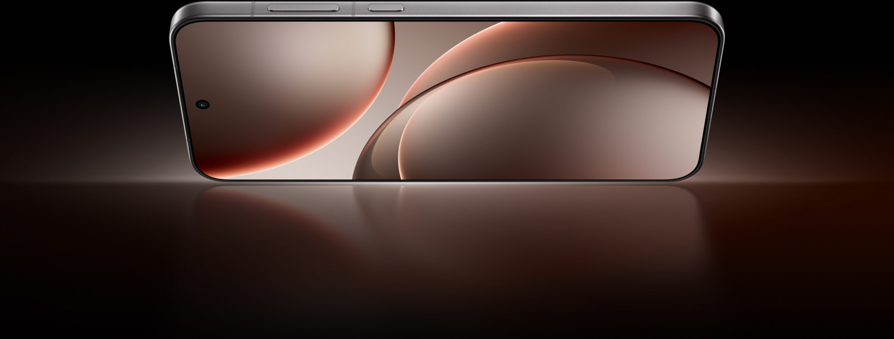
Task: Click the red glow at left sphere's bottom
Action: (x=244, y=164)
